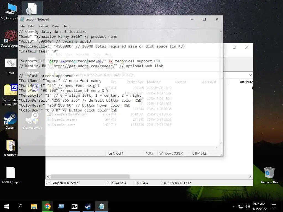Open the Notepad Format menu
Screen dimensions: 283x212
pos(43,26)
